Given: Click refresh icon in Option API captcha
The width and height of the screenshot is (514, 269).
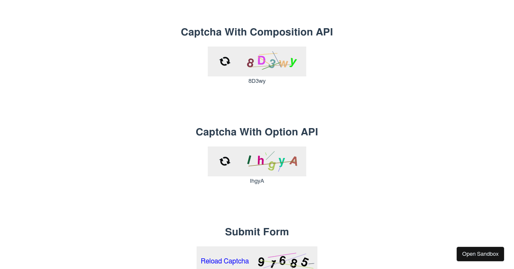Looking at the screenshot, I should pyautogui.click(x=225, y=161).
